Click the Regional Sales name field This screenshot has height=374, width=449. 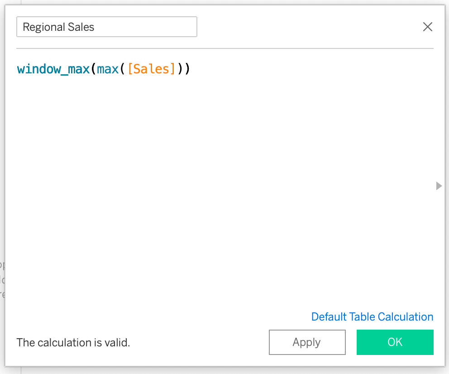[106, 27]
